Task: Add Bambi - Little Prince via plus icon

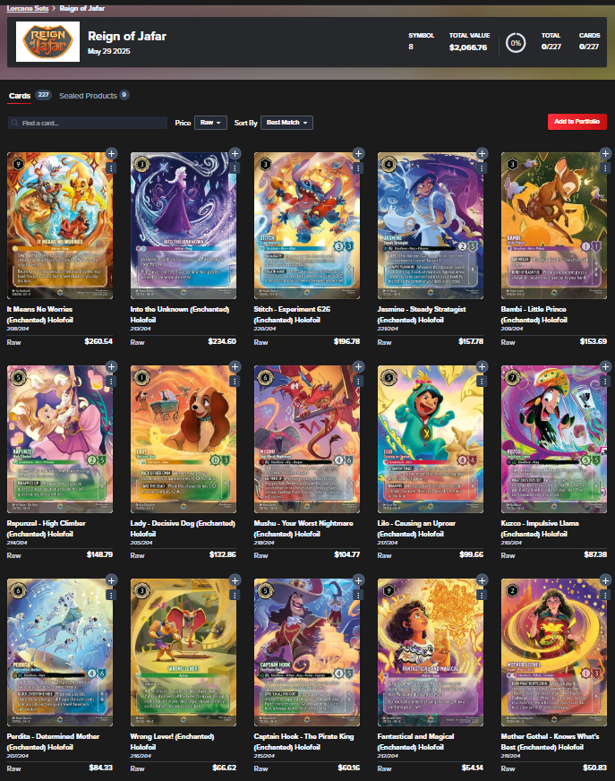Action: pyautogui.click(x=605, y=153)
